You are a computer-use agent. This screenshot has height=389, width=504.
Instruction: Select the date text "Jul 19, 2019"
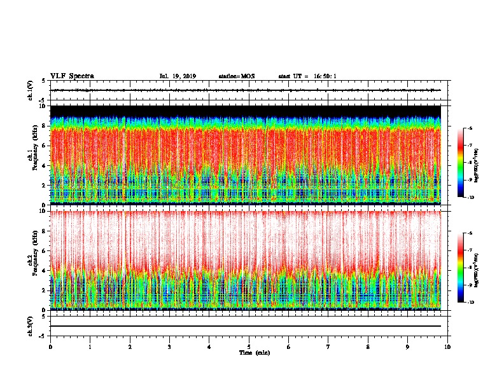178,76
